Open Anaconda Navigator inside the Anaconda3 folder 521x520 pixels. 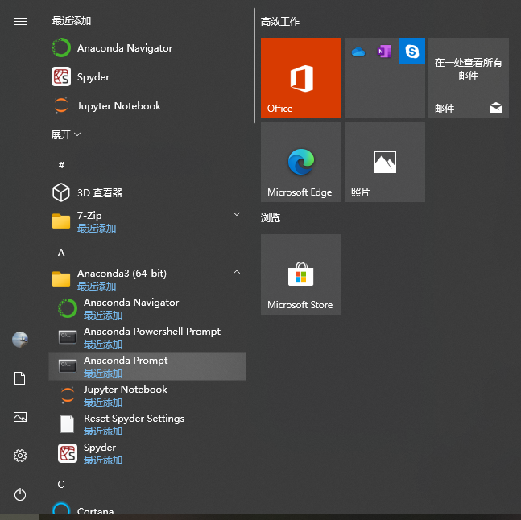(x=147, y=308)
